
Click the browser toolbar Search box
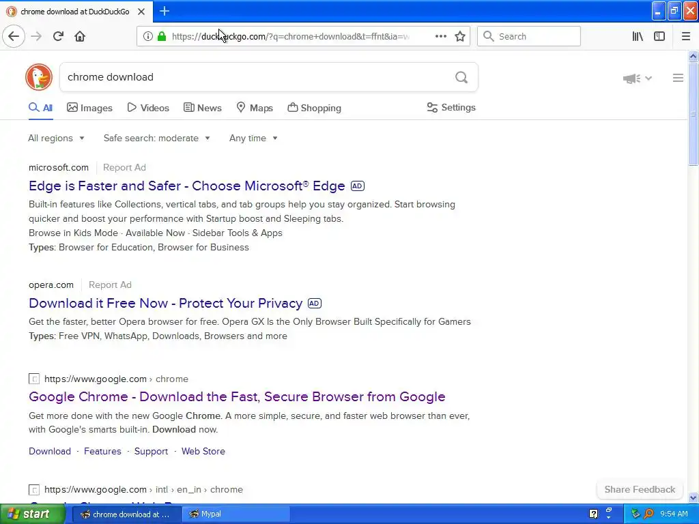(529, 36)
